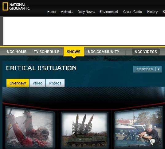Open the Photos tab
Viewport: 165px width, 149px height.
[x=55, y=83]
